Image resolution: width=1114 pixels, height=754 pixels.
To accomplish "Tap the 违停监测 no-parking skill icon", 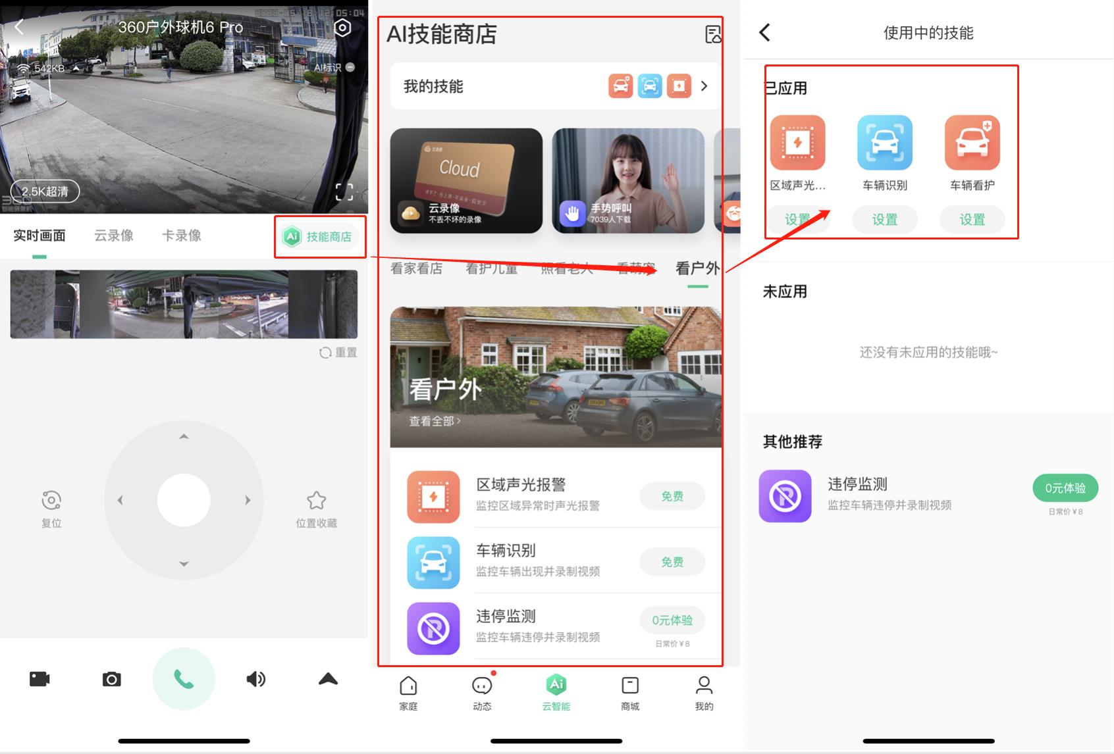I will (x=433, y=628).
